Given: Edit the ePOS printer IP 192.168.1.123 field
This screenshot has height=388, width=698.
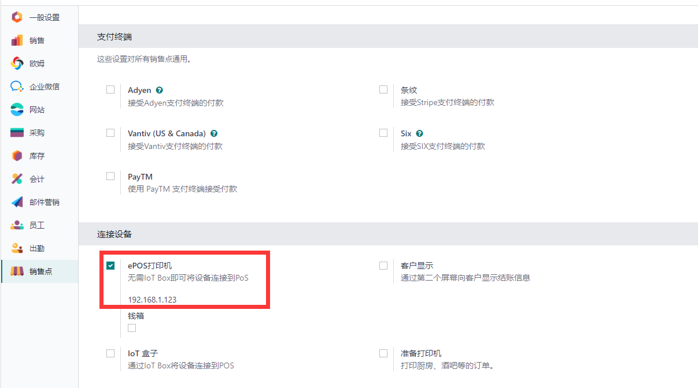Looking at the screenshot, I should click(x=152, y=300).
